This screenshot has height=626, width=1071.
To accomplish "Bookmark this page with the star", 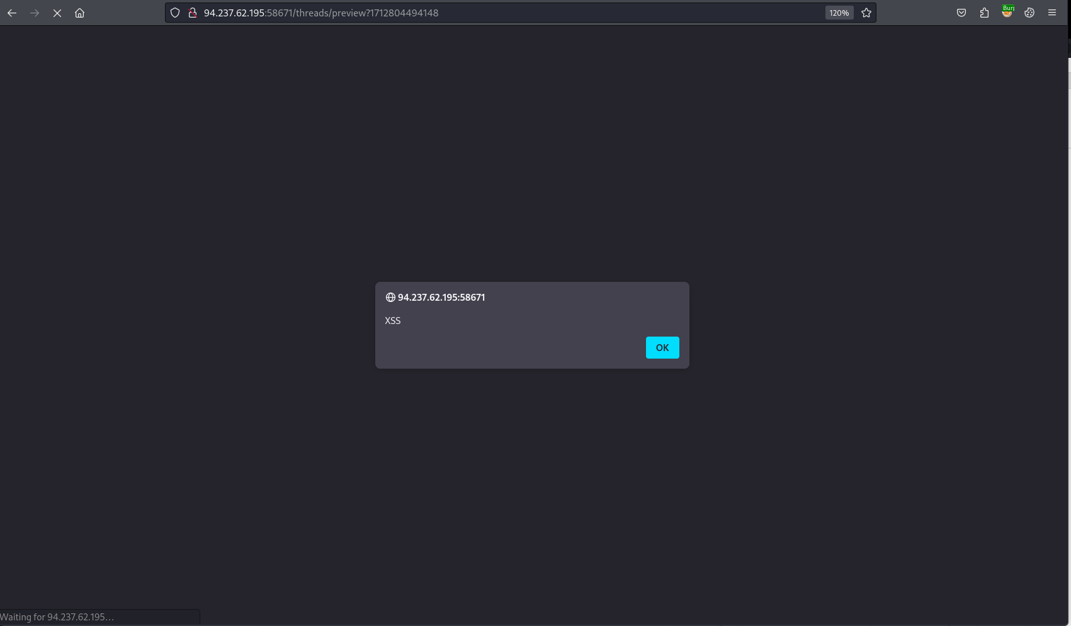I will click(x=866, y=13).
